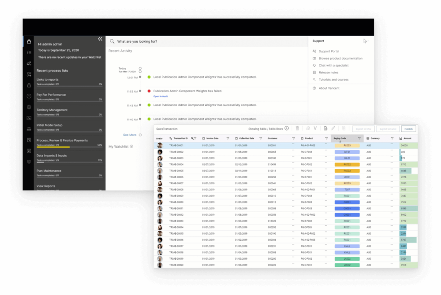441x295 pixels.
Task: Open the Currency column filter
Action: pos(392,138)
